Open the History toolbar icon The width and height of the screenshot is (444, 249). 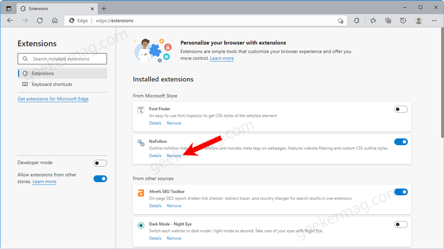(403, 20)
